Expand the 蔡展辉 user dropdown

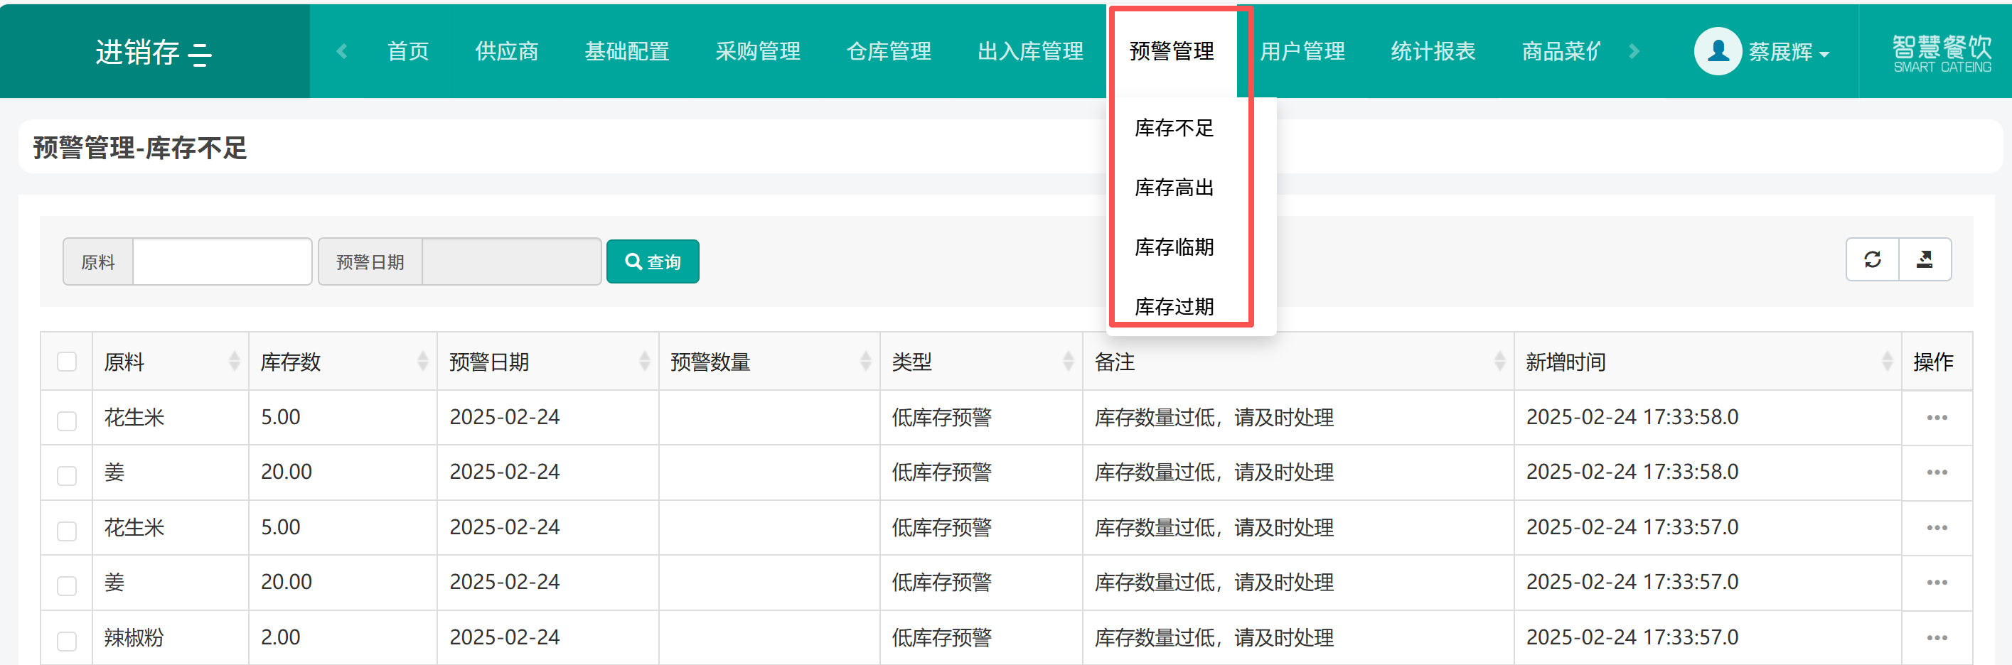1789,53
